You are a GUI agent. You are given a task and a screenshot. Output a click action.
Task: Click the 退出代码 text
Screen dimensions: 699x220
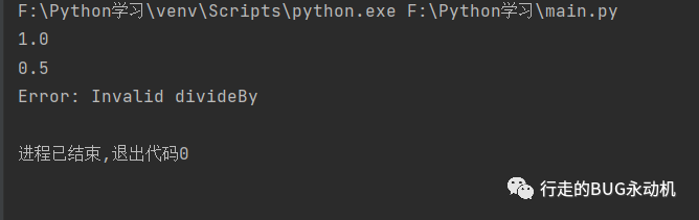coord(145,154)
